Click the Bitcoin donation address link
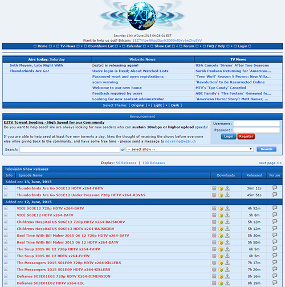Image resolution: width=285 pixels, height=287 pixels. click(167, 41)
